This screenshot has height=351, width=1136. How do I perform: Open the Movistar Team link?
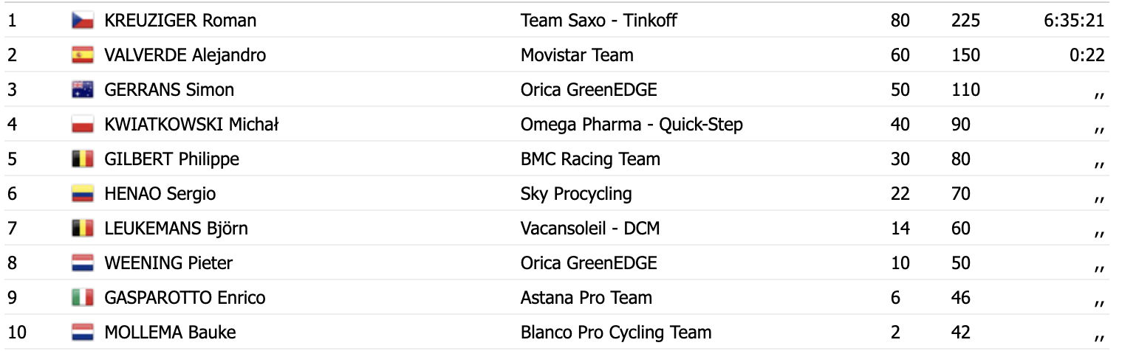577,55
